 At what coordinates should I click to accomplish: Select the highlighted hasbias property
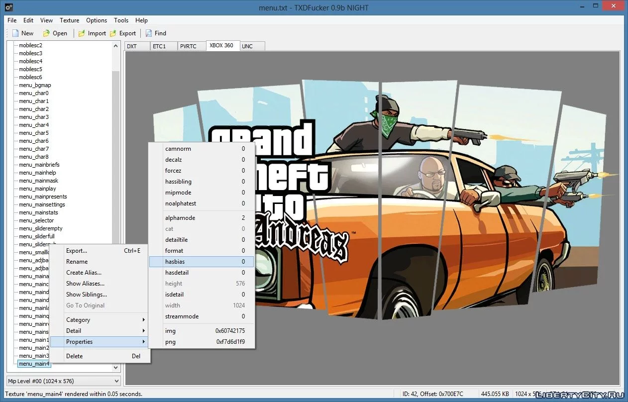(x=202, y=262)
